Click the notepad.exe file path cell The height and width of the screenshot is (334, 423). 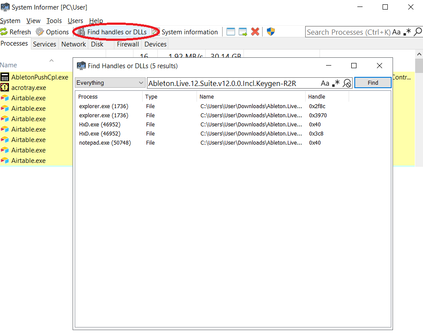click(x=251, y=143)
